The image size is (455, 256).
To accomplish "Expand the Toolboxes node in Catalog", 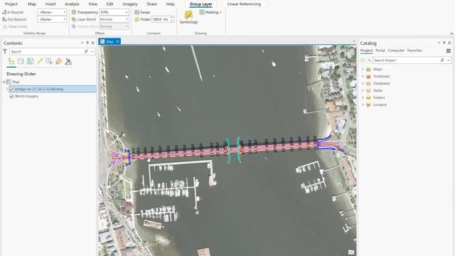I will (x=363, y=76).
